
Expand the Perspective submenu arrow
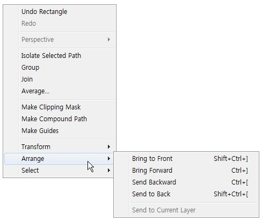(109, 40)
